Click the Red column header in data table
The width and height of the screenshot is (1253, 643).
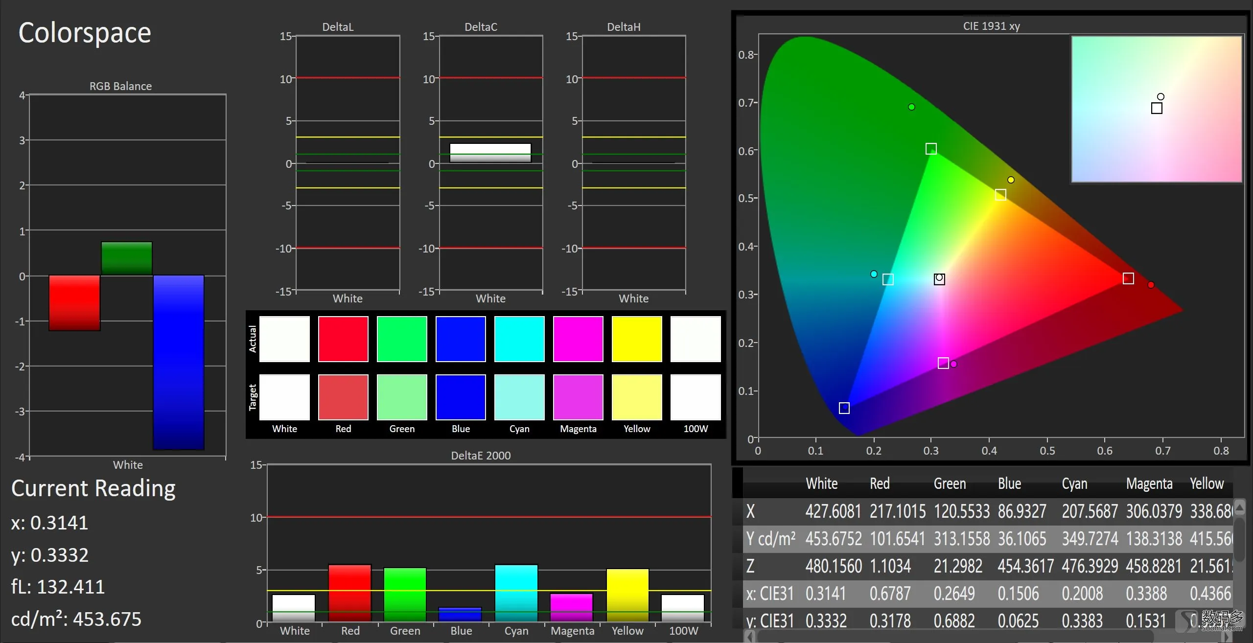pyautogui.click(x=880, y=483)
